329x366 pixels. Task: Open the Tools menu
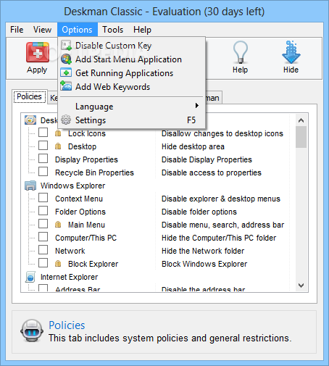(x=113, y=30)
